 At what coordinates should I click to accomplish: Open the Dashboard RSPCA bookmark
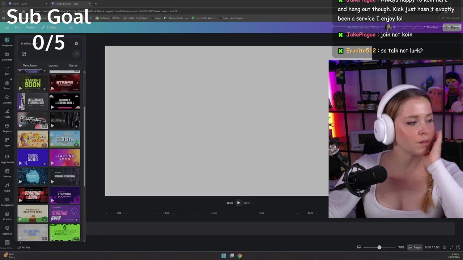click(x=109, y=18)
